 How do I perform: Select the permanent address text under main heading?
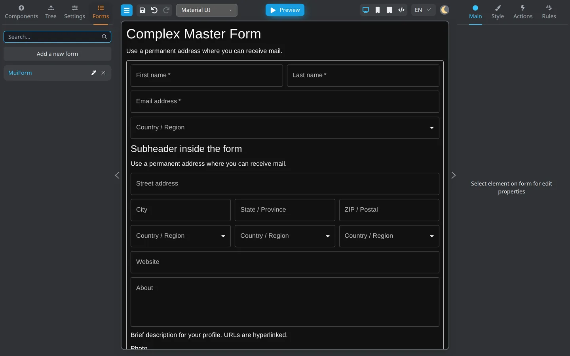(x=204, y=51)
